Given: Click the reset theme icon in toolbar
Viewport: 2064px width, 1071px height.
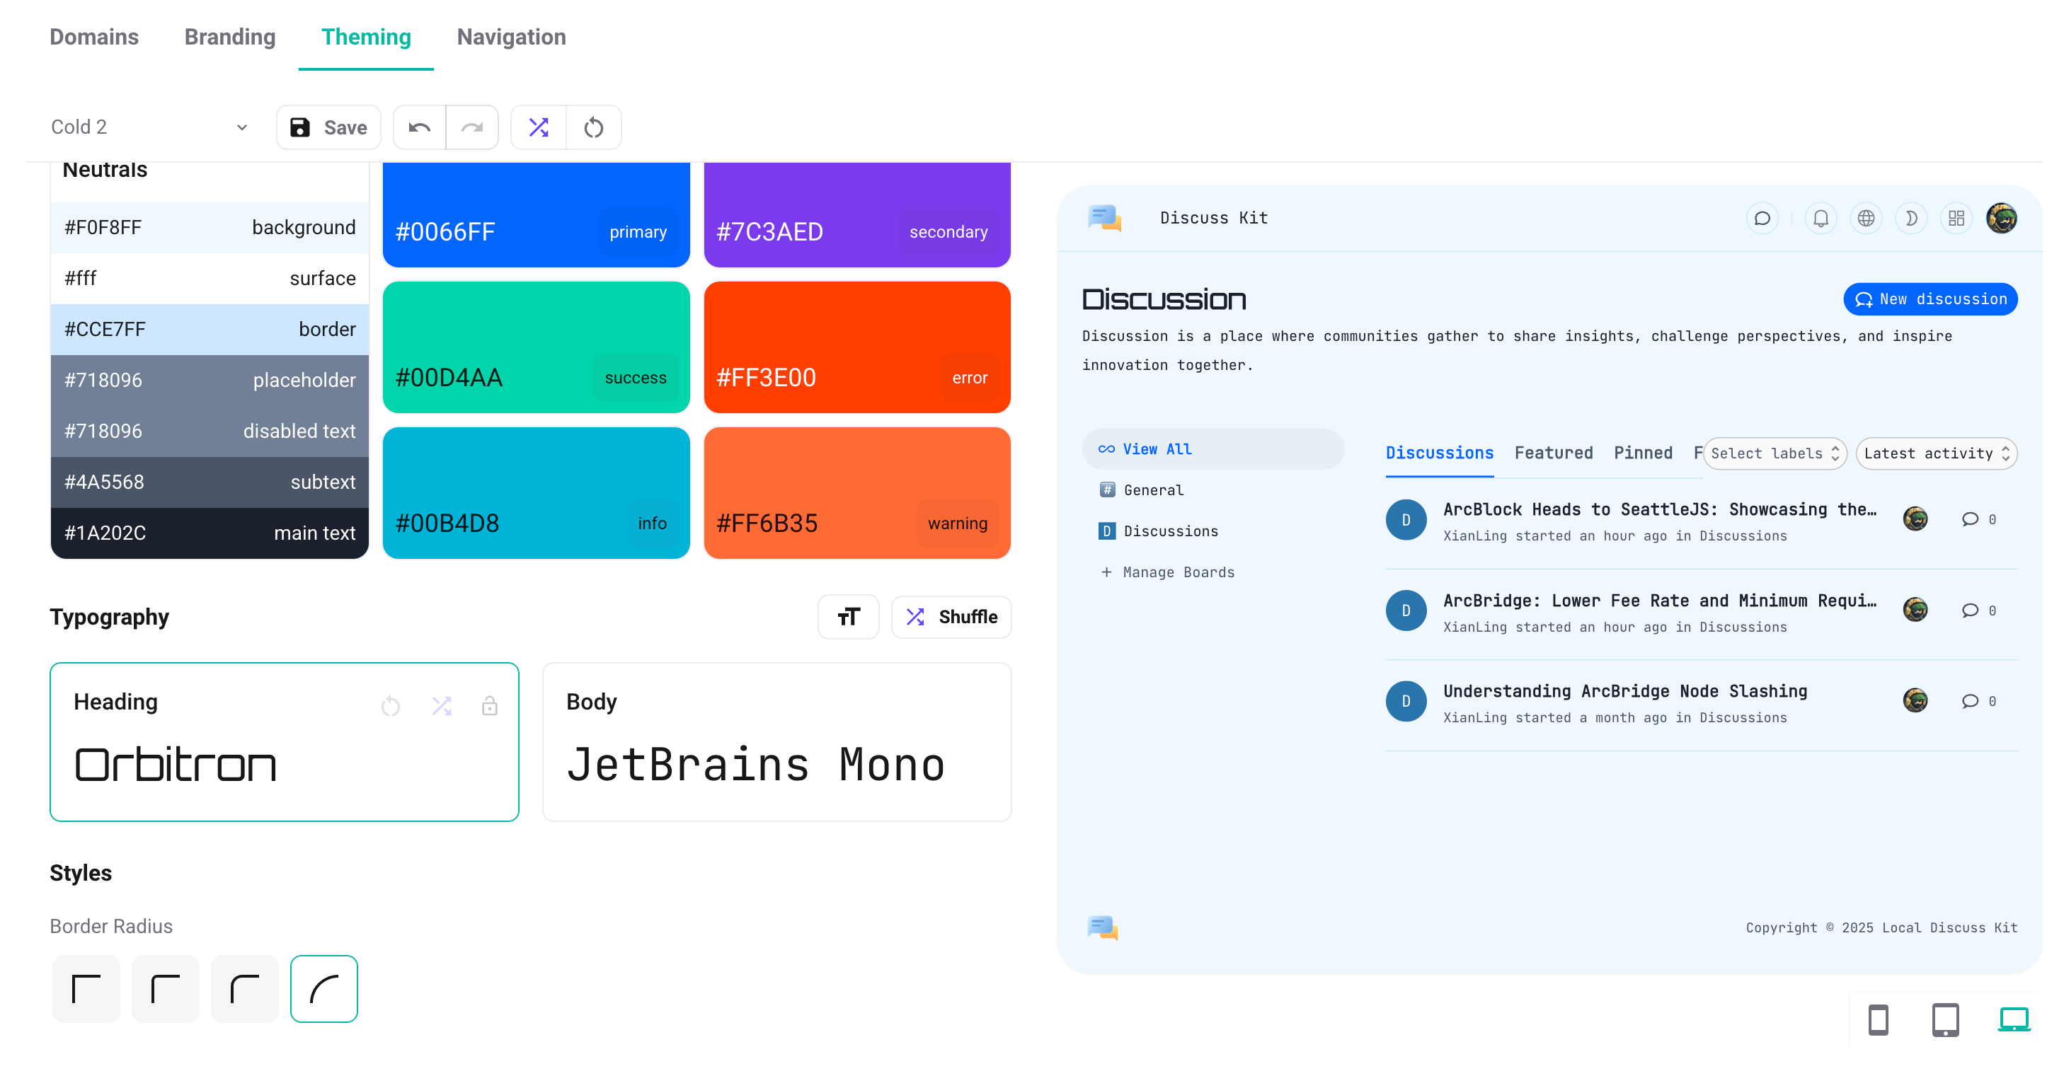Looking at the screenshot, I should click(593, 127).
